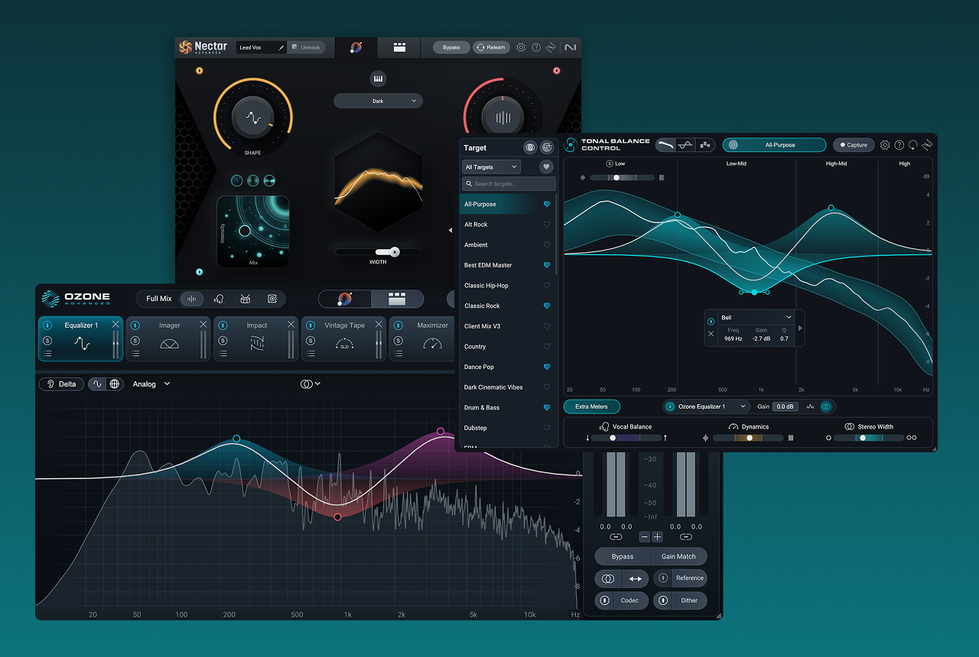979x657 pixels.
Task: Remove the Imager module with its X
Action: tap(203, 325)
